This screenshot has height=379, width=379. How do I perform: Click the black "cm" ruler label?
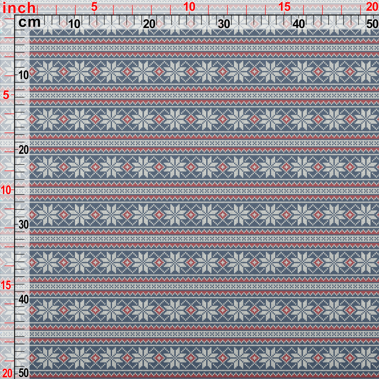(x=29, y=23)
